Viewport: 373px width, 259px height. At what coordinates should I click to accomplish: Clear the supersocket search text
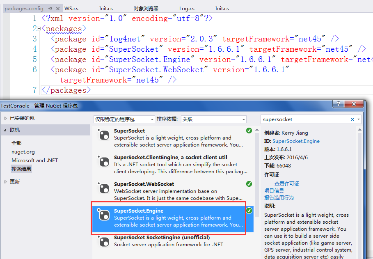tap(352, 119)
